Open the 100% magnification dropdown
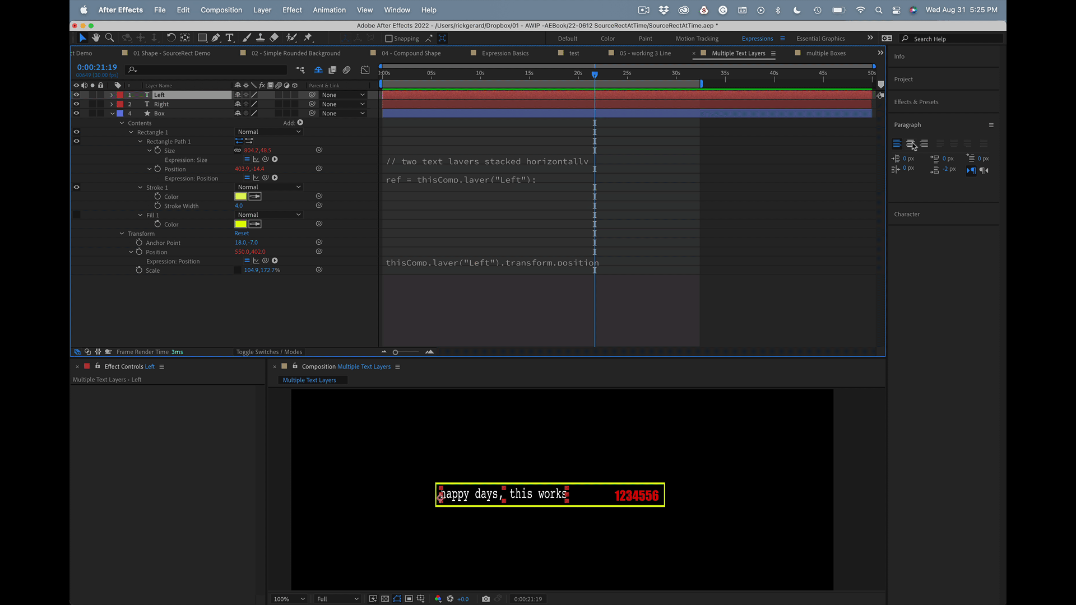This screenshot has height=605, width=1076. click(289, 599)
